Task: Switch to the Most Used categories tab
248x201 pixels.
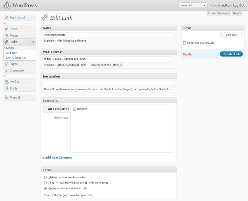Action: (x=61, y=118)
